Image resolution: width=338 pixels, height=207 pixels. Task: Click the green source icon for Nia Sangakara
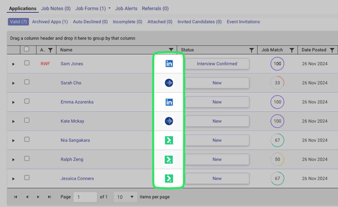(x=169, y=140)
